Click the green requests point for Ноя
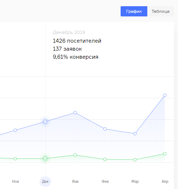Image resolution: width=178 pixels, height=189 pixels. 15,159
